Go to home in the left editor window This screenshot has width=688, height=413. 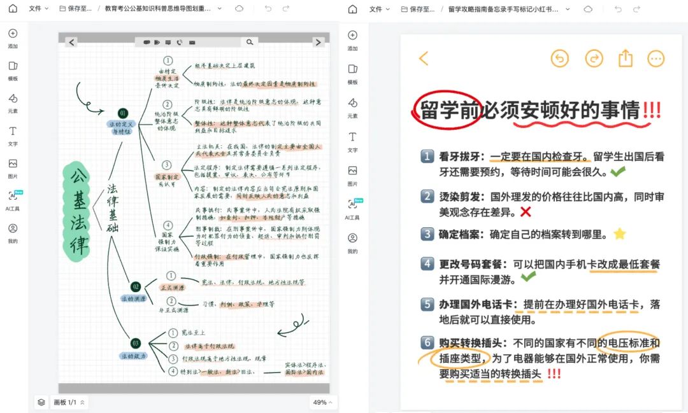[13, 8]
